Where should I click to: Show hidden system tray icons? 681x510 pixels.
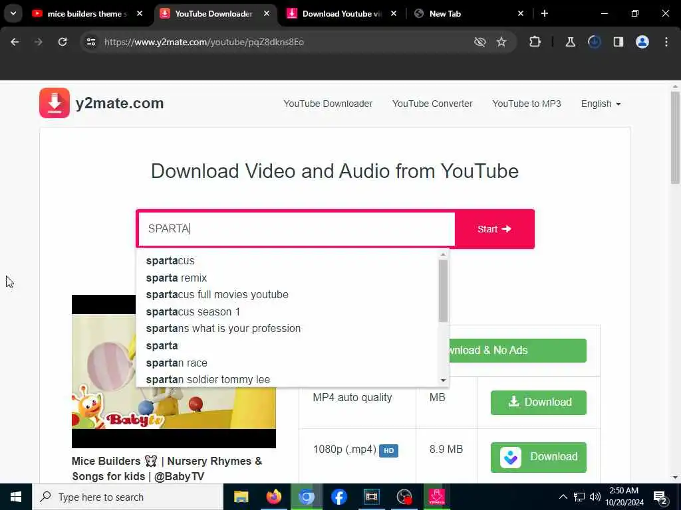pos(563,497)
